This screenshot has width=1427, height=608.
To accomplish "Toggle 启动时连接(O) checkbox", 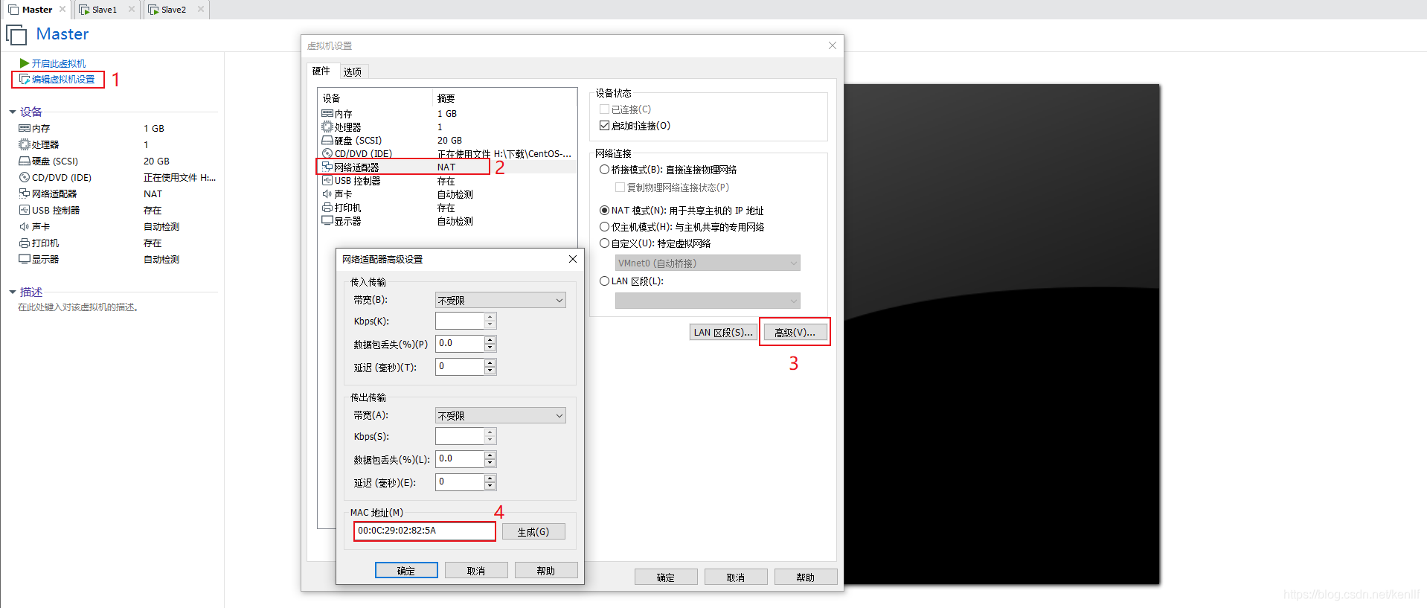I will pos(604,125).
